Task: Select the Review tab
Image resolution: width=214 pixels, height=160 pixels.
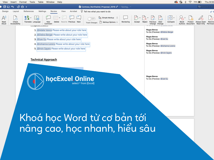Action: point(54,11)
